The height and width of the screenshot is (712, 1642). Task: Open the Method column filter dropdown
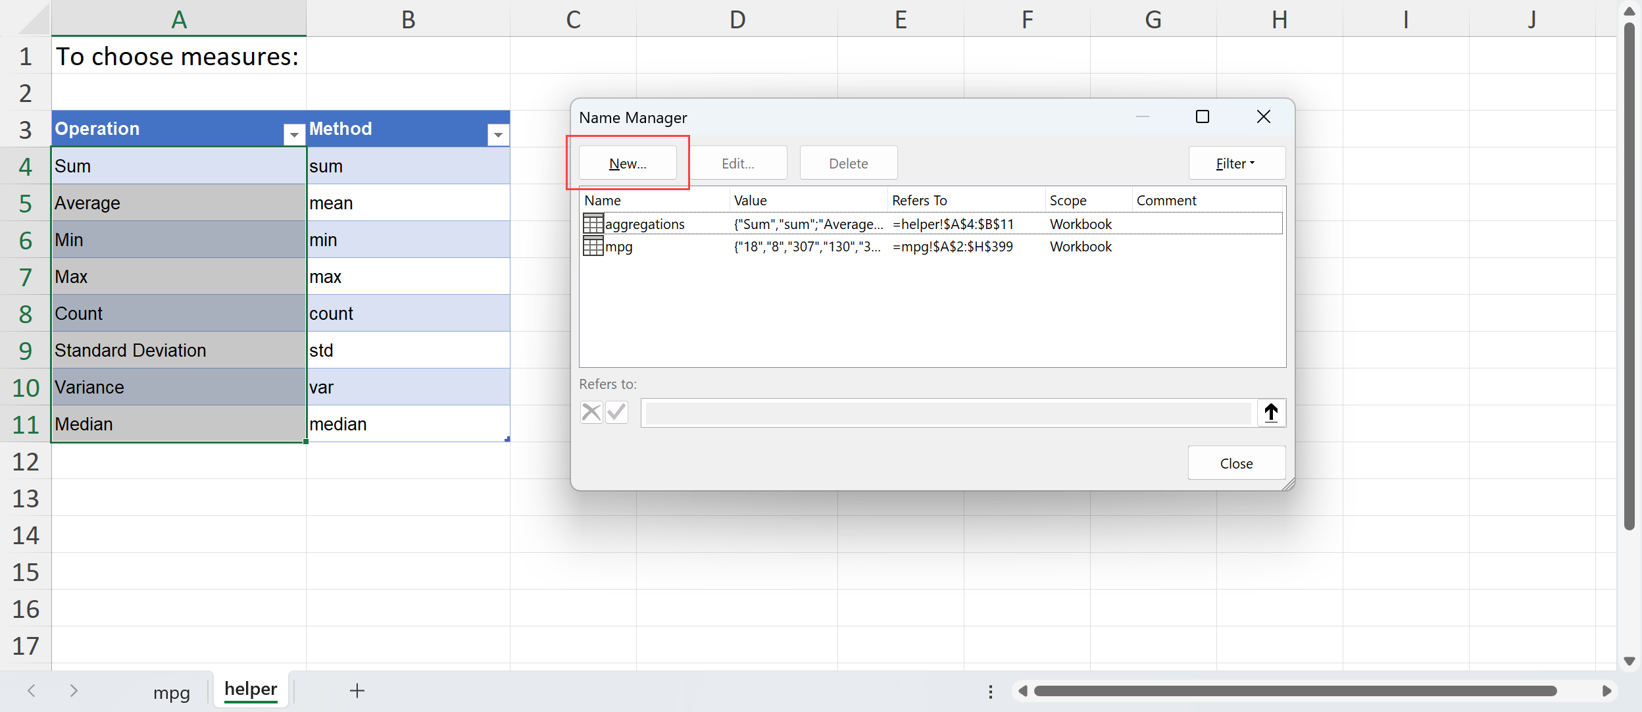[498, 135]
